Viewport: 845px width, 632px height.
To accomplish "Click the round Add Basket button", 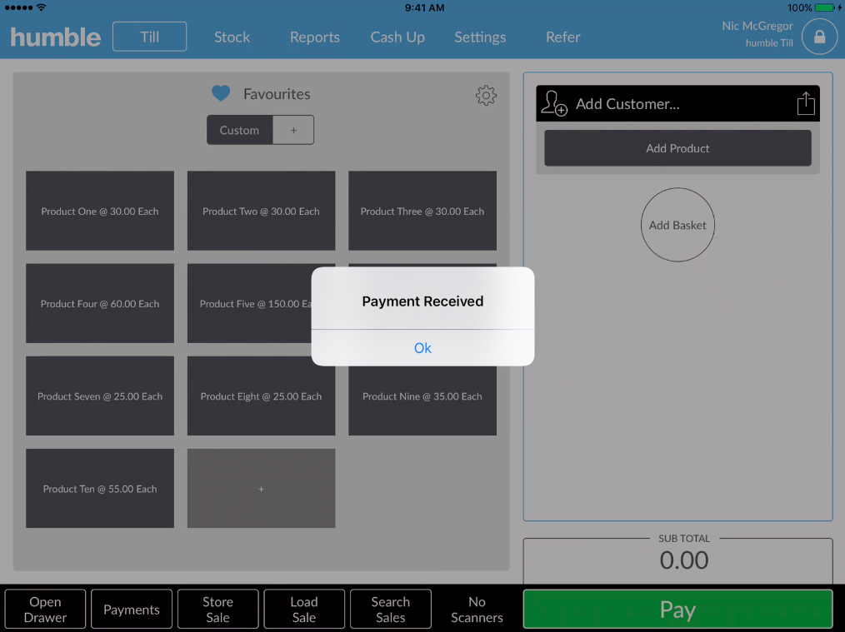I will coord(677,225).
